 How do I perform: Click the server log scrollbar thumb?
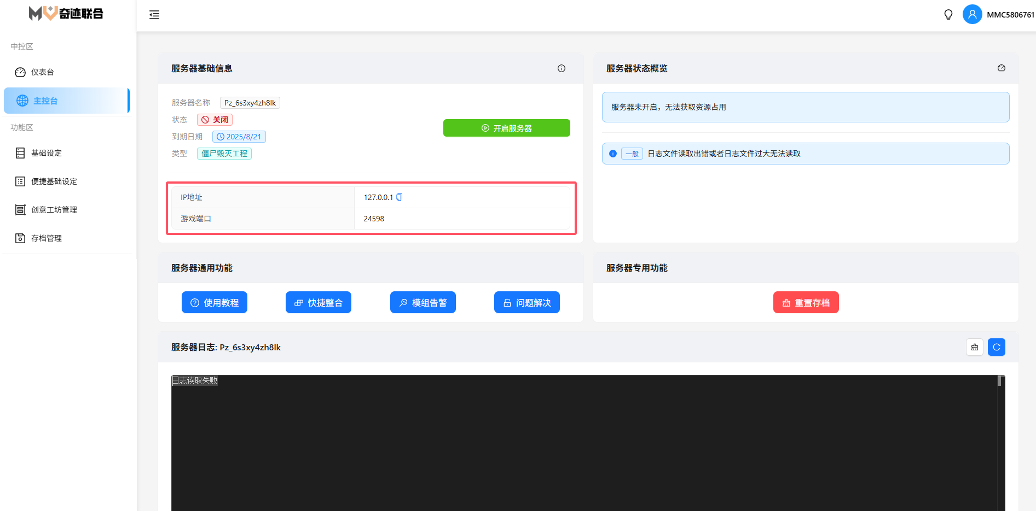click(x=999, y=381)
